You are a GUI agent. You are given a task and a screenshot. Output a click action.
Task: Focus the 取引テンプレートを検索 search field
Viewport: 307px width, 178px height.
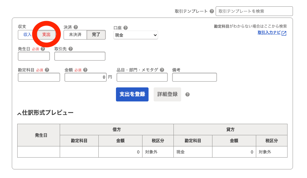tap(254, 11)
